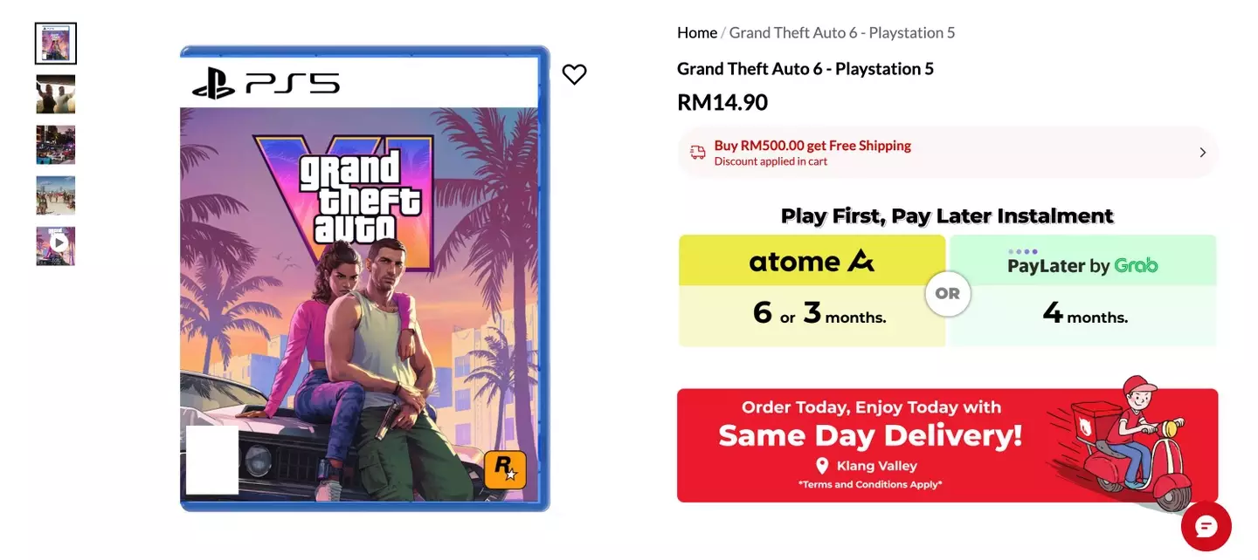Open the Home breadcrumb link

(x=696, y=32)
